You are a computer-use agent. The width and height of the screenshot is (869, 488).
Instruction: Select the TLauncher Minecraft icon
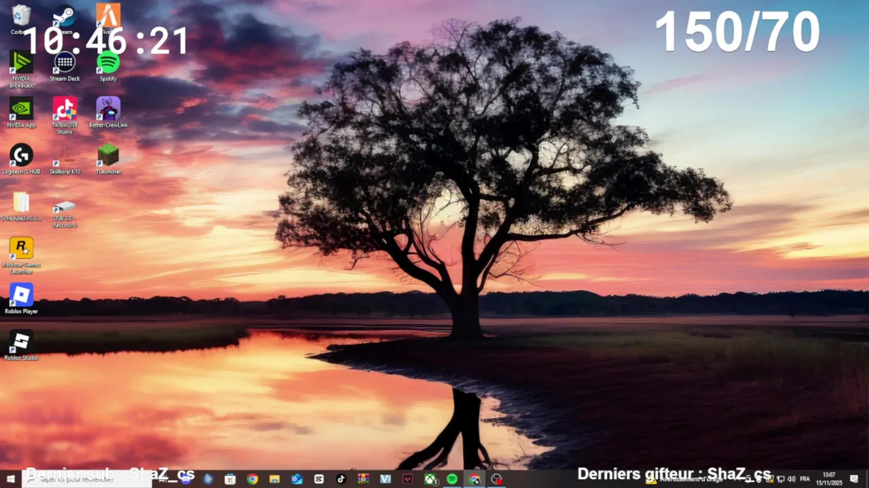[x=108, y=159]
